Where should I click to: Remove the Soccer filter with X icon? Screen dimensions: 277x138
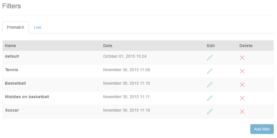tap(242, 112)
